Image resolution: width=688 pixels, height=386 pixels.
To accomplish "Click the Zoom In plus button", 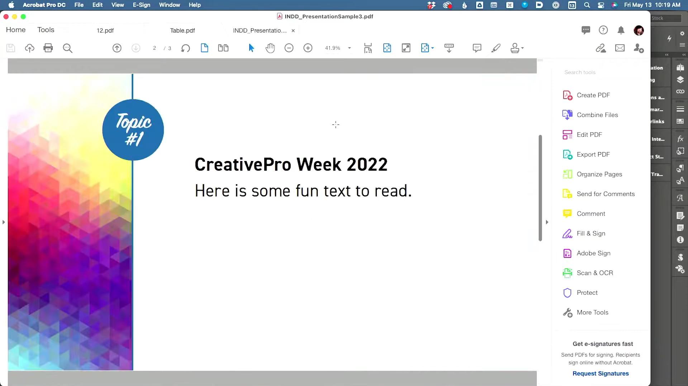I will (308, 48).
